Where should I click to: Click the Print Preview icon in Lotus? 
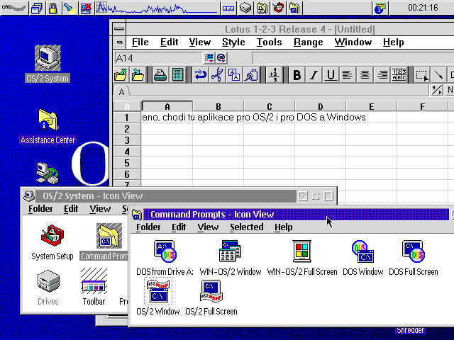click(177, 75)
